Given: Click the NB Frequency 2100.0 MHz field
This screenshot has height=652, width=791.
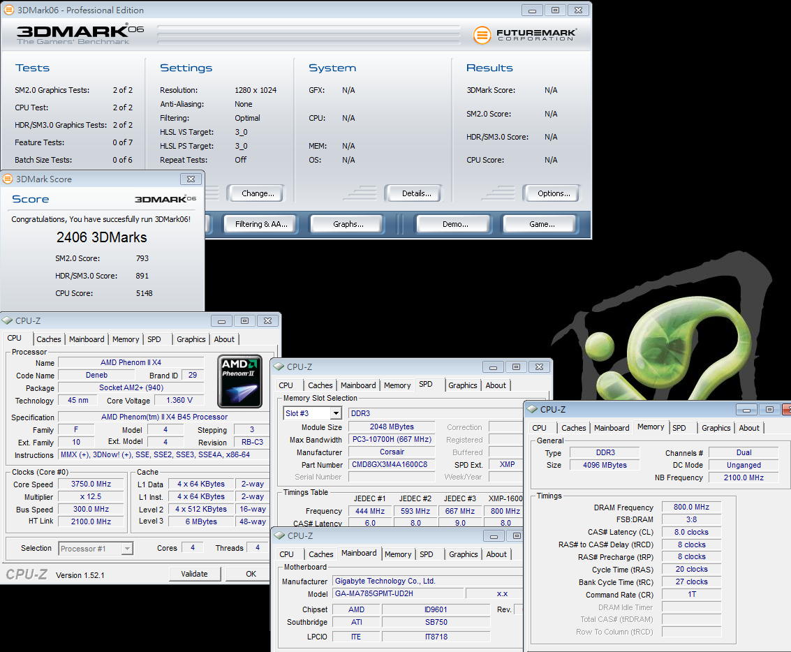Looking at the screenshot, I should [744, 477].
